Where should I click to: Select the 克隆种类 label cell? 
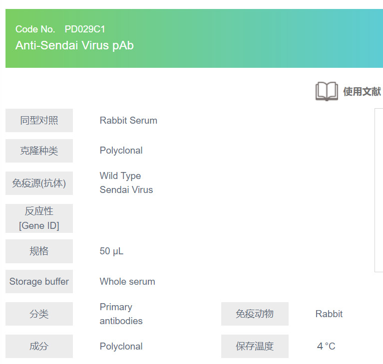pos(39,151)
